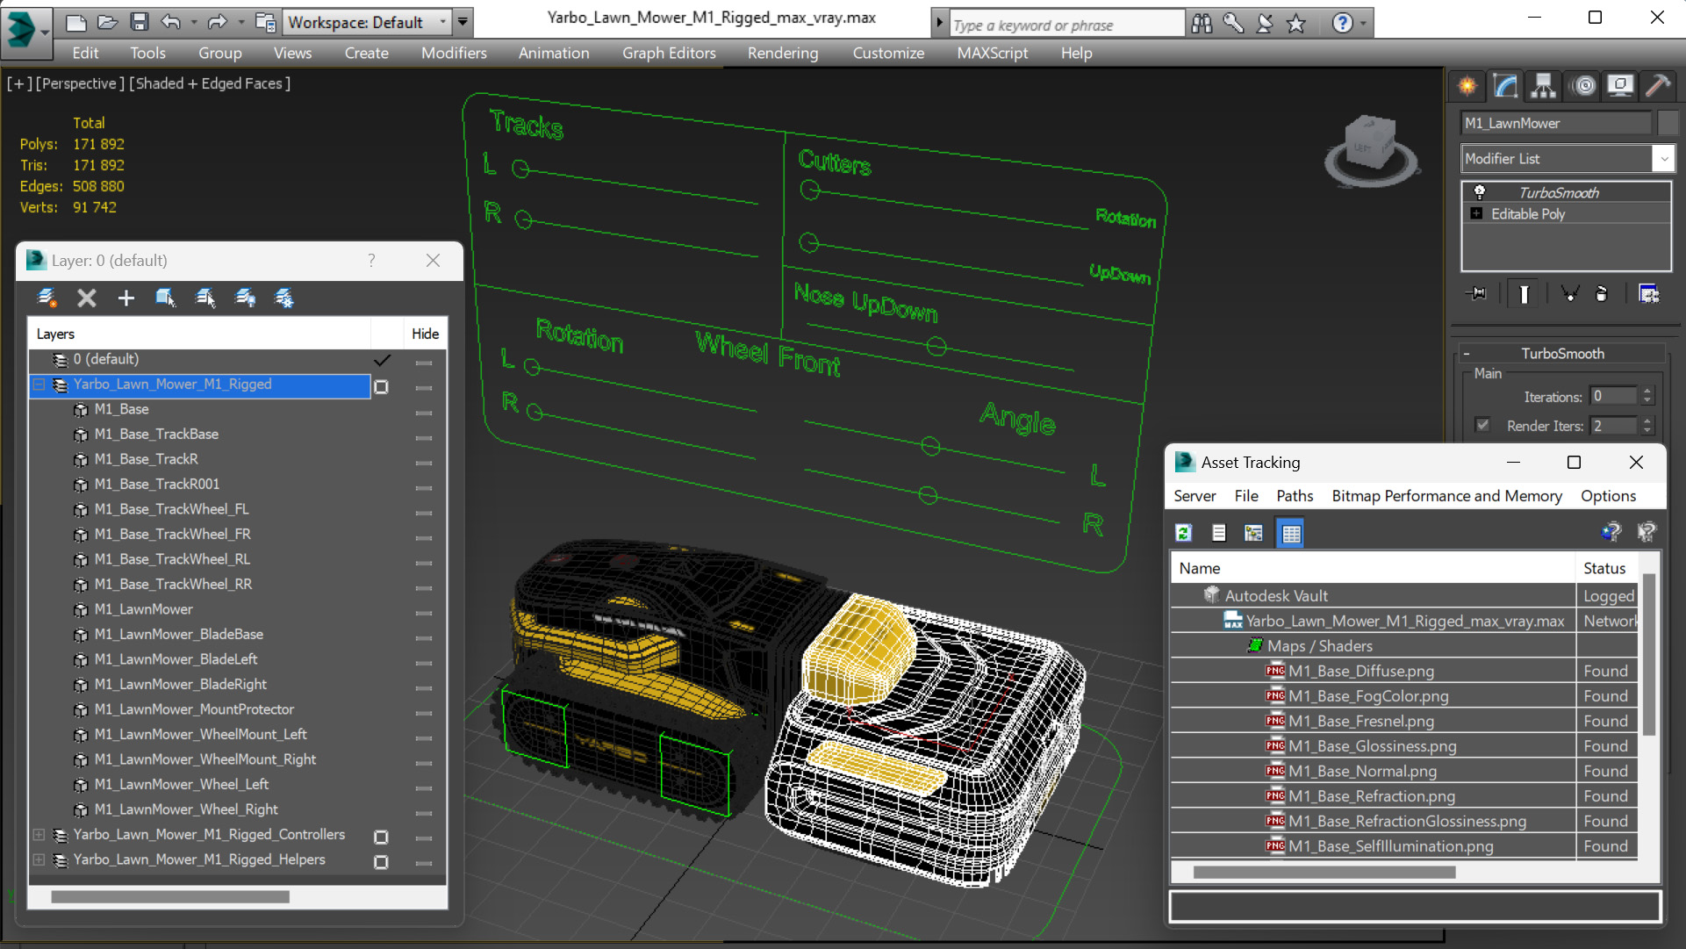
Task: Open the Graph Editors menu
Action: tap(669, 53)
